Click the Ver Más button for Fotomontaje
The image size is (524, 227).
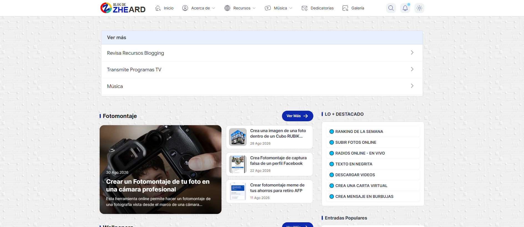298,116
